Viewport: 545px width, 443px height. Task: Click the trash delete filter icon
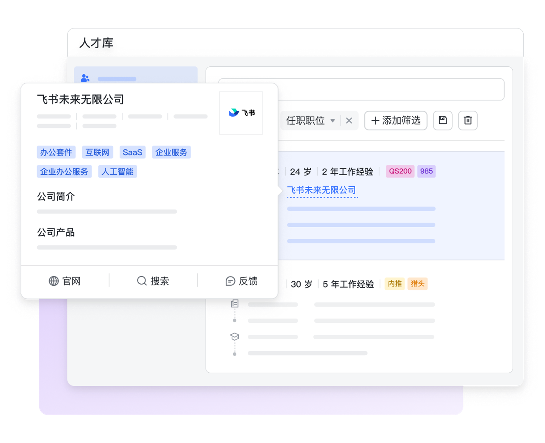click(468, 120)
